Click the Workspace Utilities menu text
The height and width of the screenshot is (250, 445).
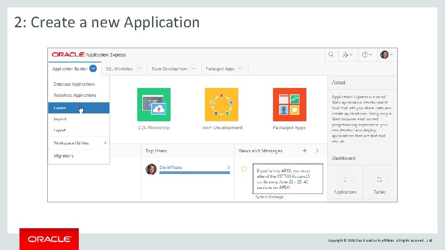[71, 143]
